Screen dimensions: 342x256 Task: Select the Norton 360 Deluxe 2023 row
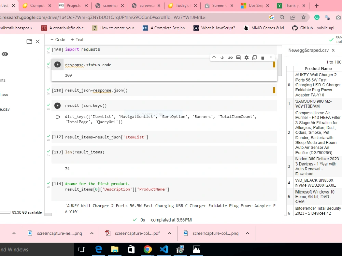coord(314,166)
